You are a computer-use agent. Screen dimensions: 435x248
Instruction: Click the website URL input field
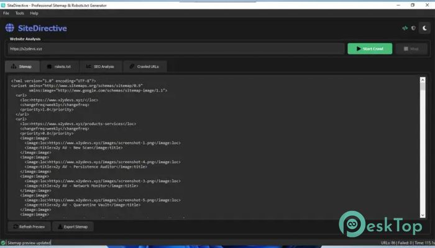tap(176, 49)
